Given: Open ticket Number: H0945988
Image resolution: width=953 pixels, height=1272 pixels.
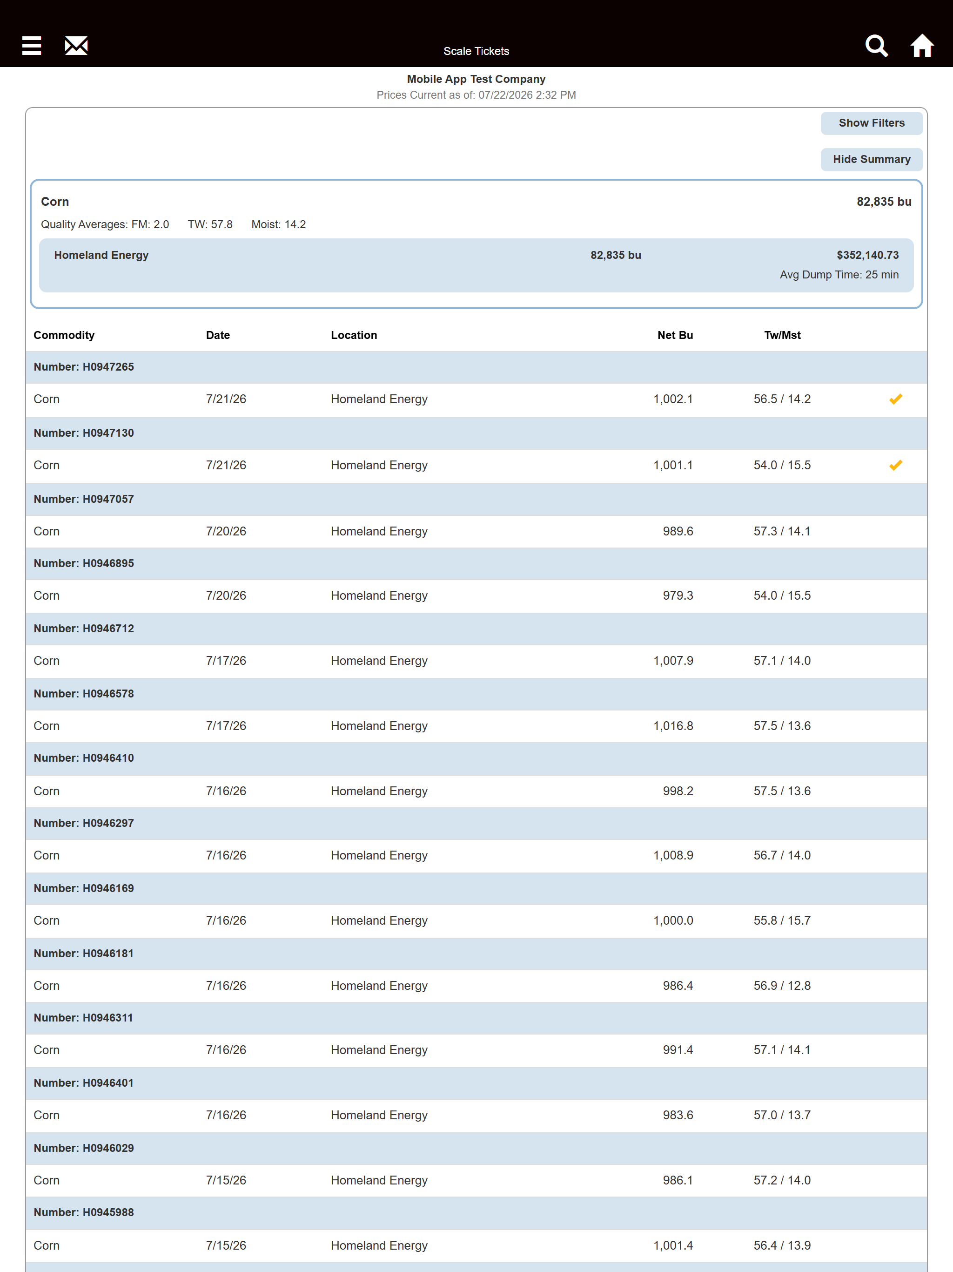Looking at the screenshot, I should (x=476, y=1212).
